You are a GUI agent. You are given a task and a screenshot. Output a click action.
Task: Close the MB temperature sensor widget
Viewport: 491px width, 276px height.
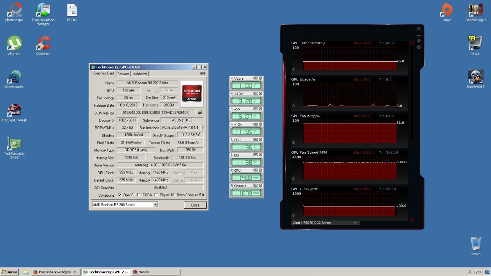261,155
